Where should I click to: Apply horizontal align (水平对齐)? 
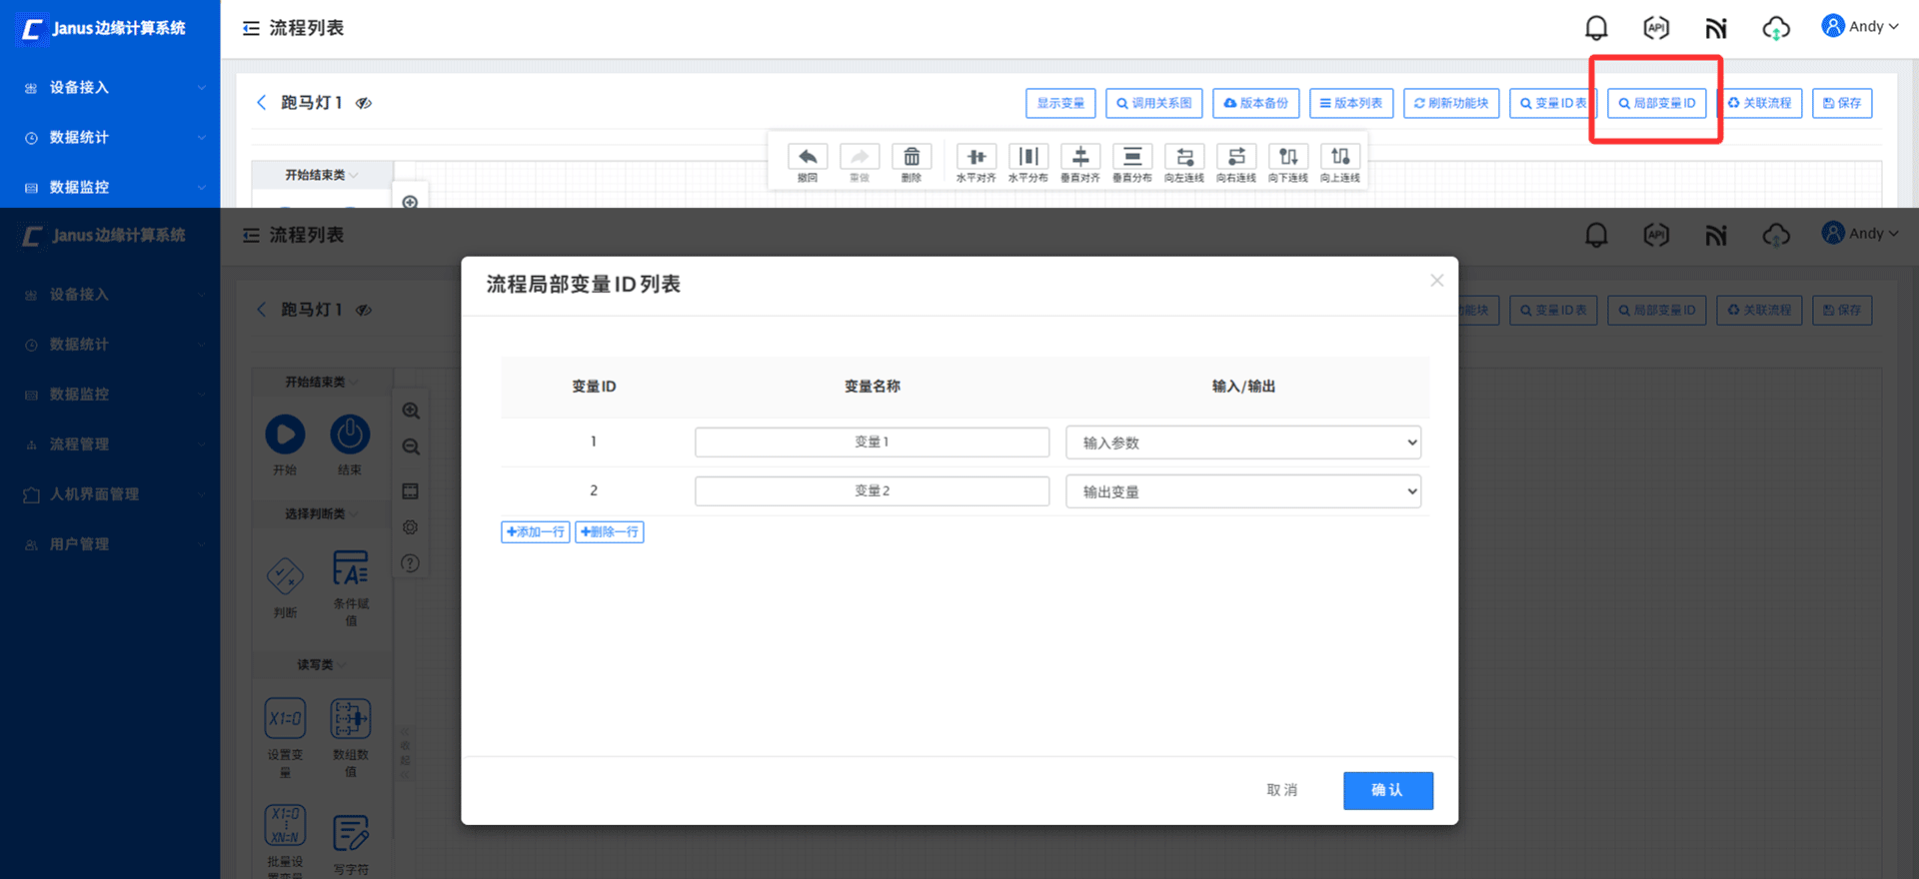click(975, 158)
